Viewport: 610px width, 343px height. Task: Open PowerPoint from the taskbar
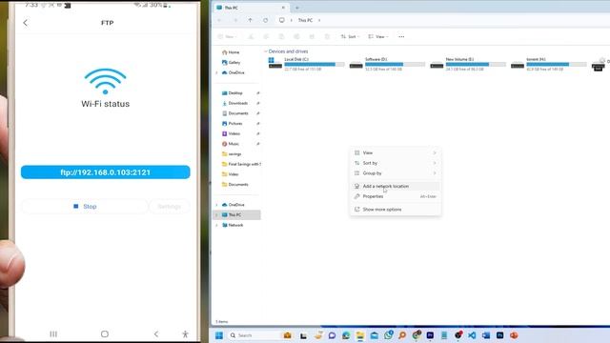514,335
